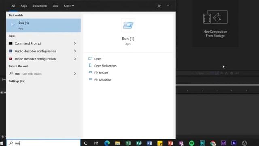Open the teal play-arrow app in taskbar
The height and width of the screenshot is (146, 259).
click(x=202, y=143)
